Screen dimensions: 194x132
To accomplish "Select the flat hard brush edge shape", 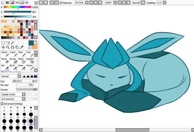I will coord(35,76).
